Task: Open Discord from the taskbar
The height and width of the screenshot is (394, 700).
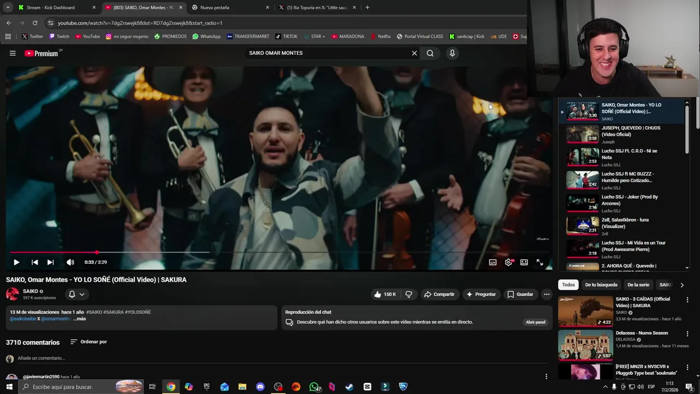Action: [260, 387]
